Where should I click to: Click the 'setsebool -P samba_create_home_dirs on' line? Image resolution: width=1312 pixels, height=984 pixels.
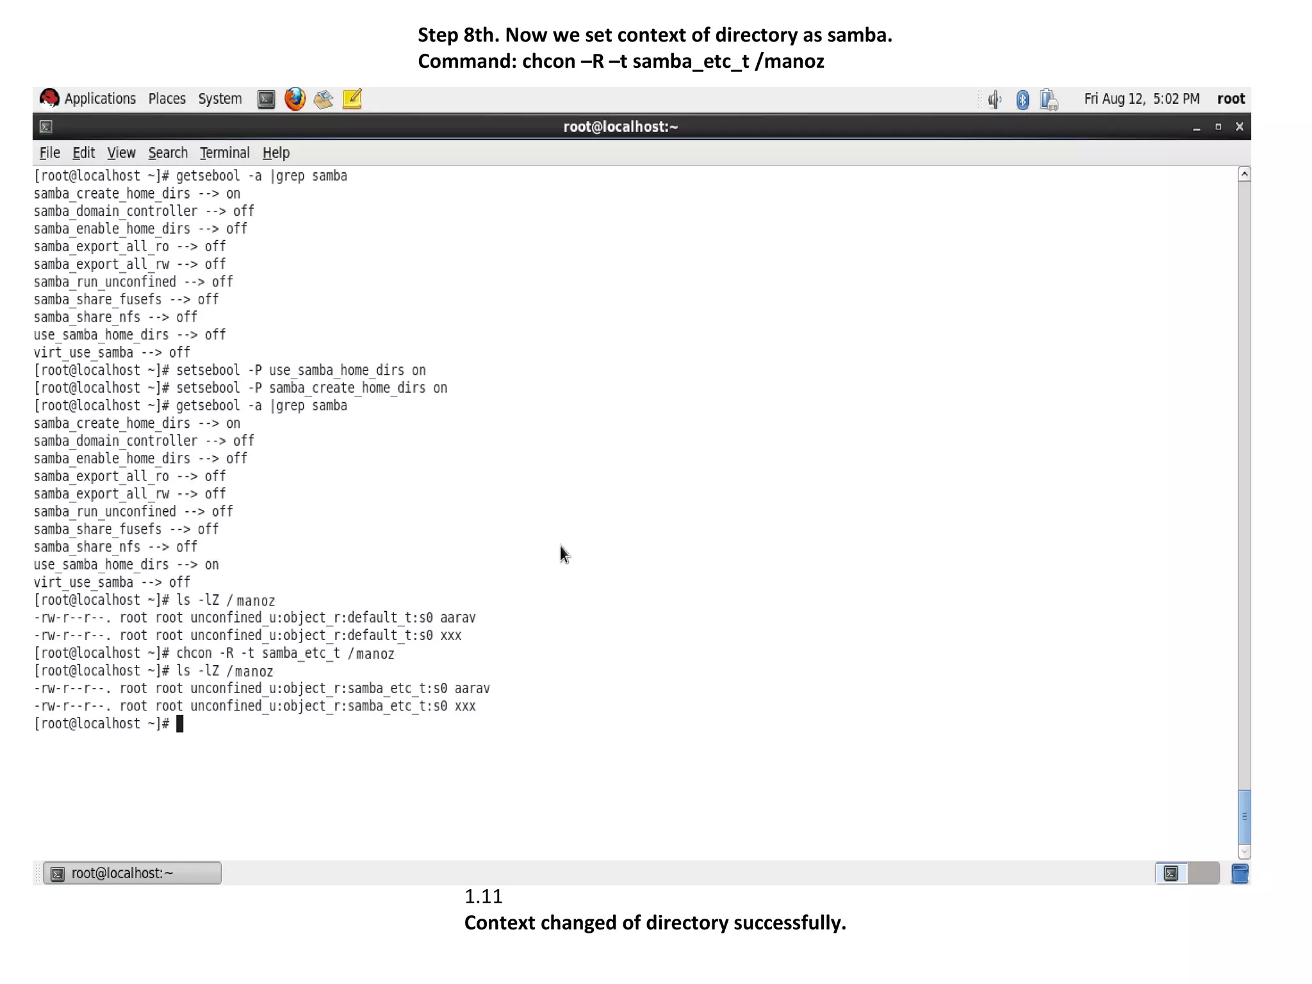pyautogui.click(x=241, y=388)
